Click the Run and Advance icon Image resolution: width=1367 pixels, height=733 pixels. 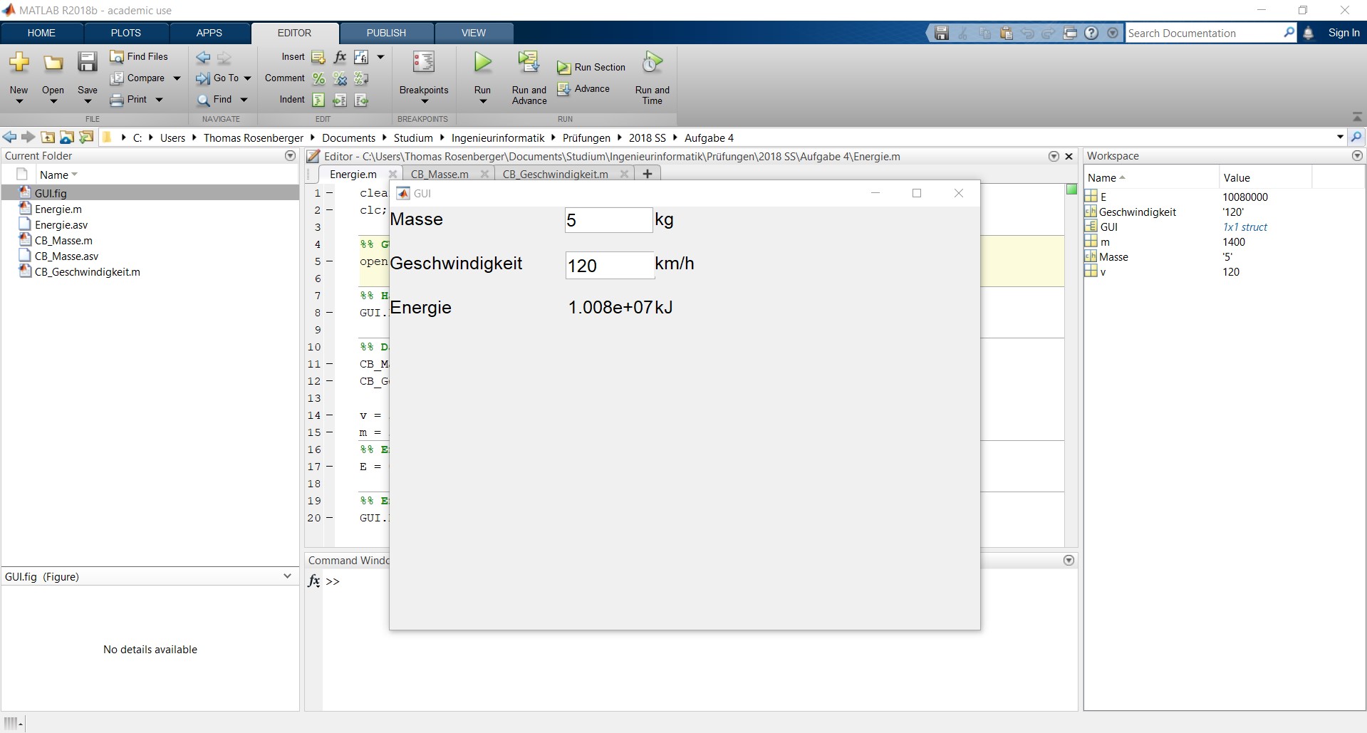coord(529,63)
